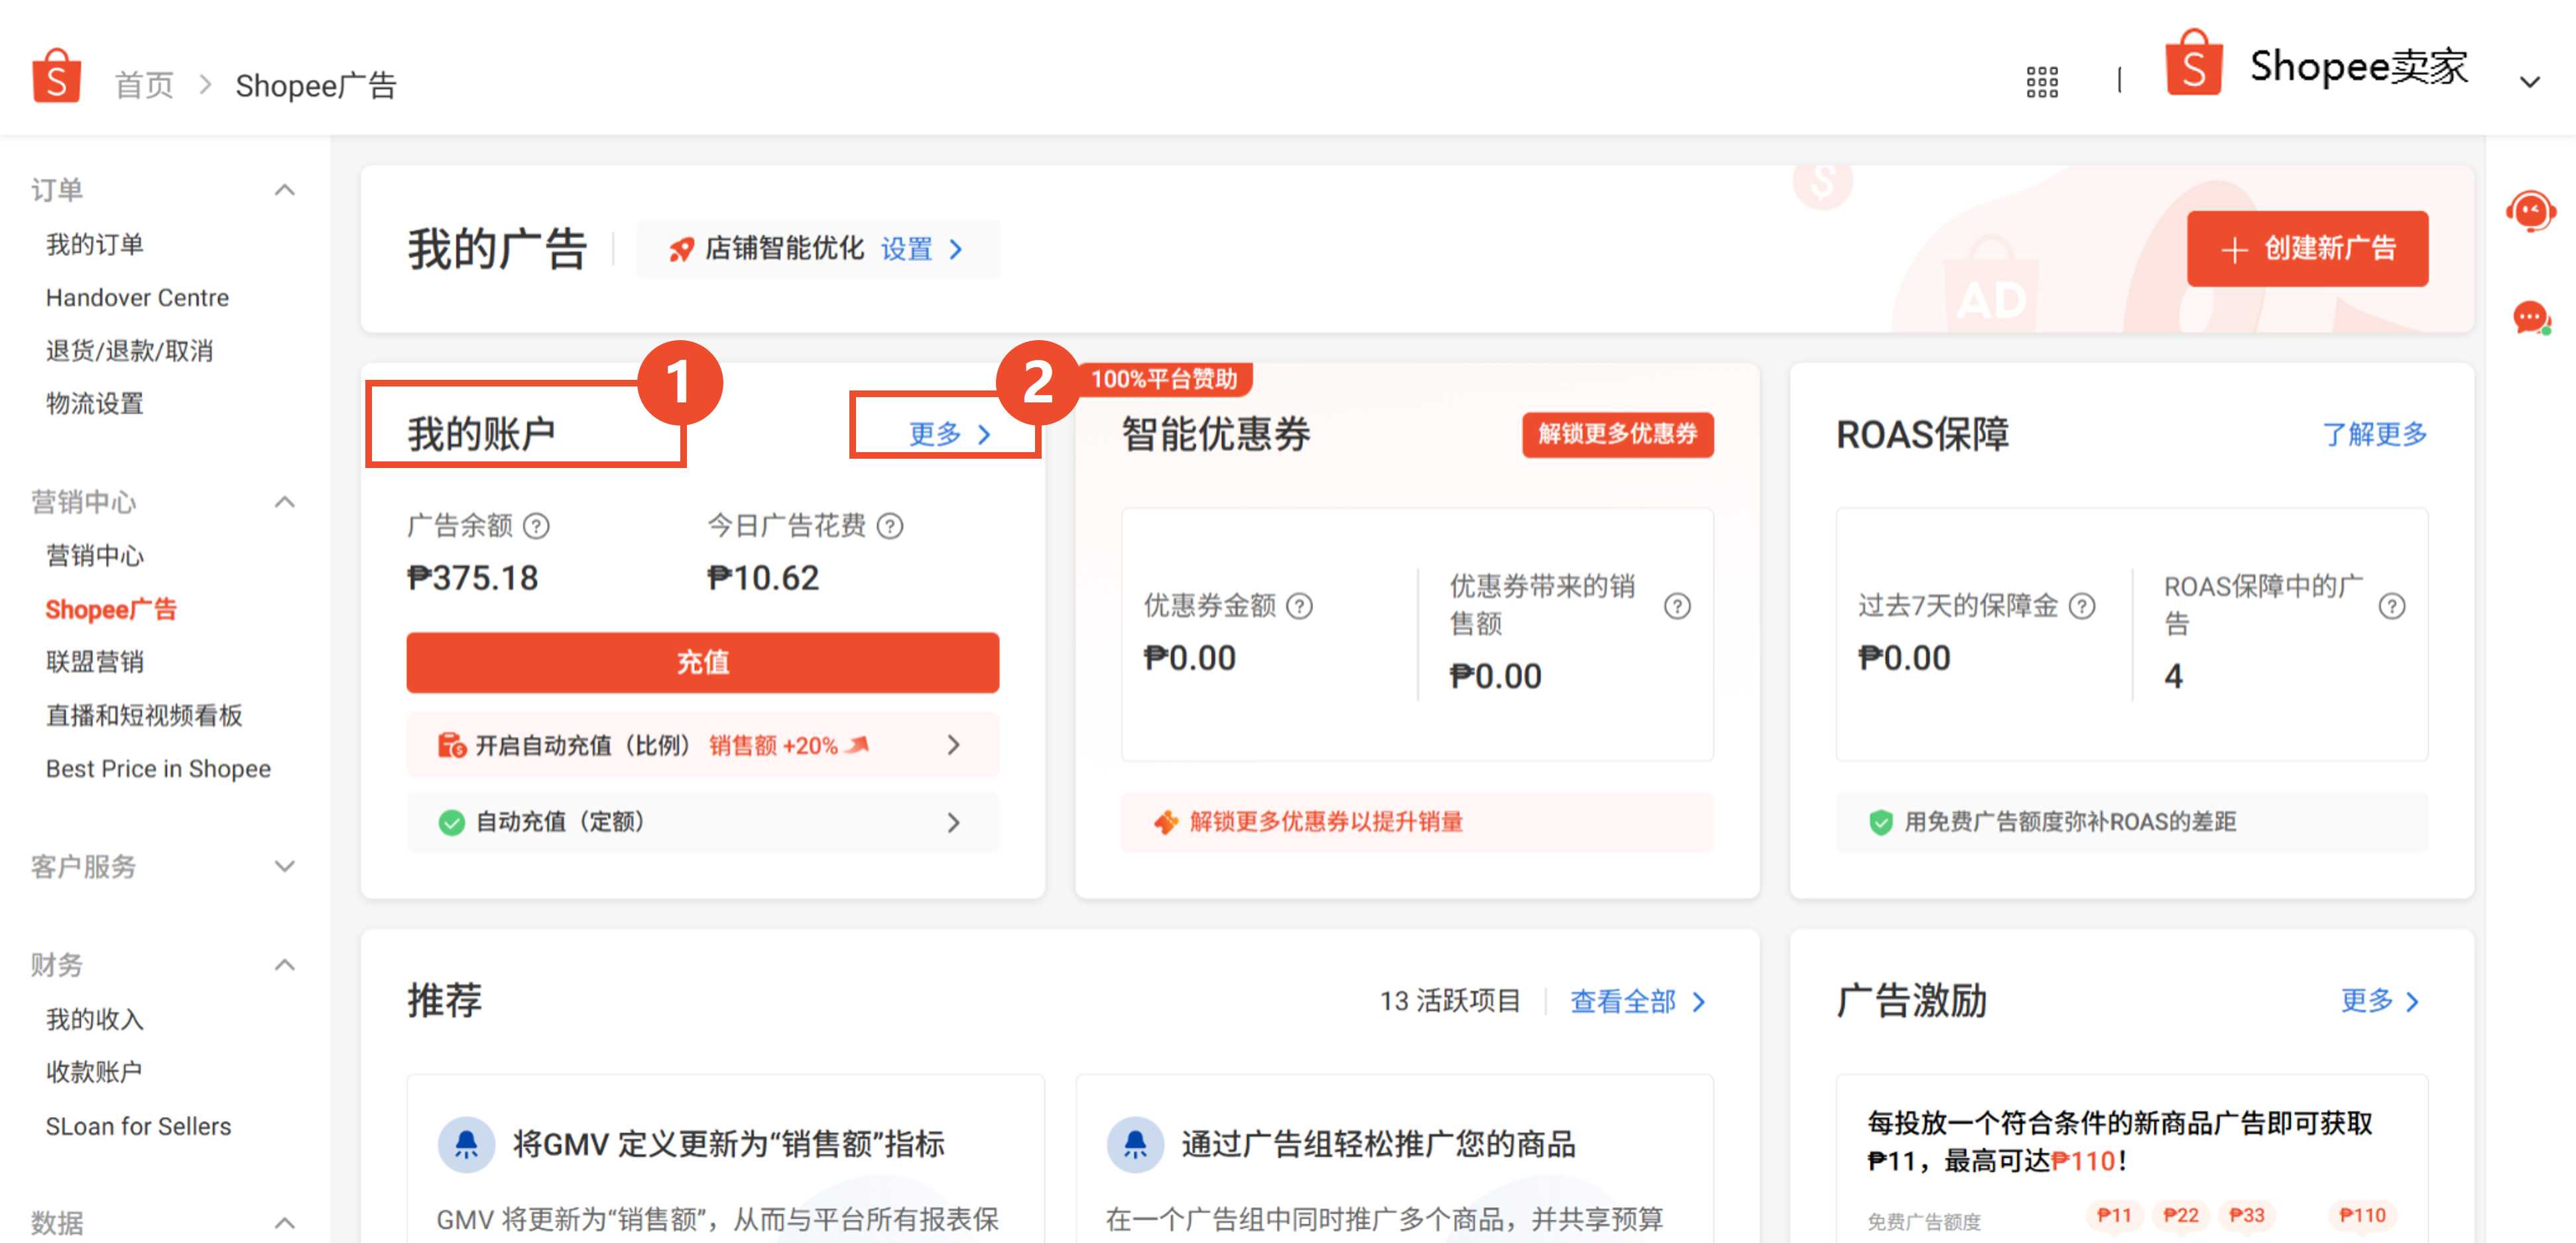Open 退货/退款/取消 in the sidebar
The image size is (2576, 1243).
click(129, 350)
